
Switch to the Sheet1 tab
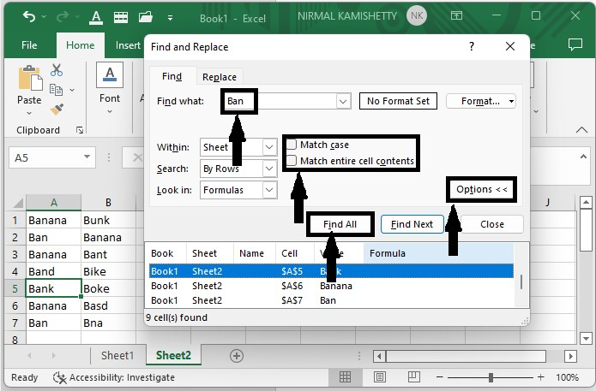(x=117, y=356)
